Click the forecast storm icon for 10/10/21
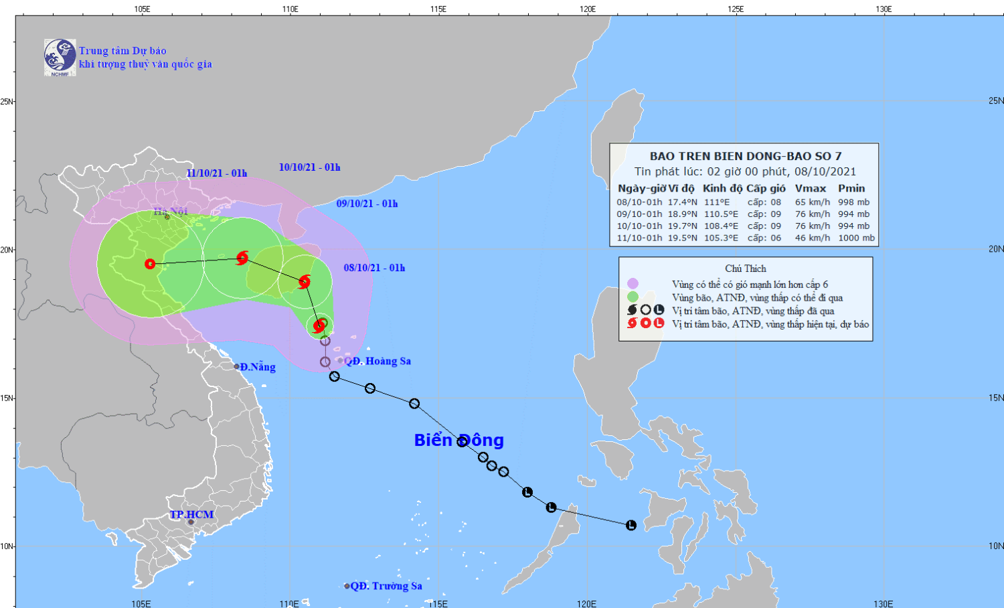Viewport: 1004px width, 608px height. (x=242, y=258)
